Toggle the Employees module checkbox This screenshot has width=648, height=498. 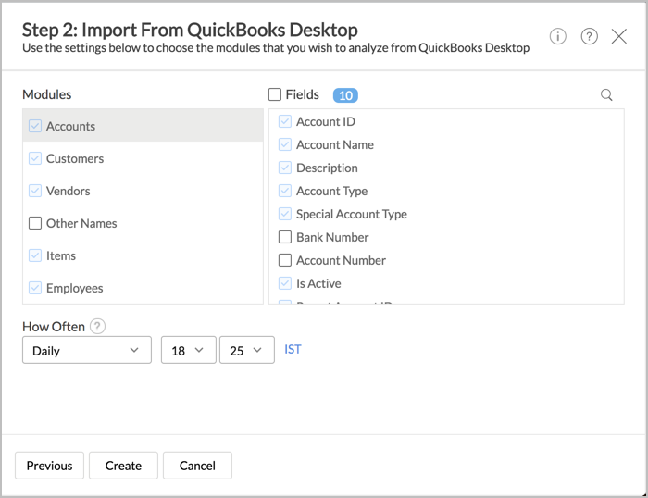coord(35,288)
